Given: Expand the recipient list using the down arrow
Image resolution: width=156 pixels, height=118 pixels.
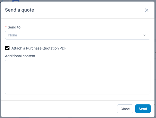Looking at the screenshot, I should [144, 35].
